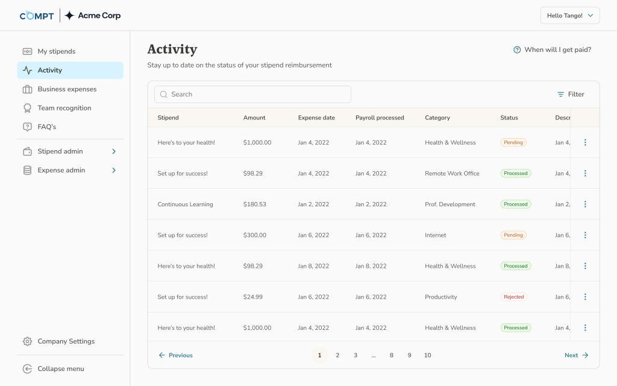
Task: Jump to page 10 in pagination
Action: [427, 355]
